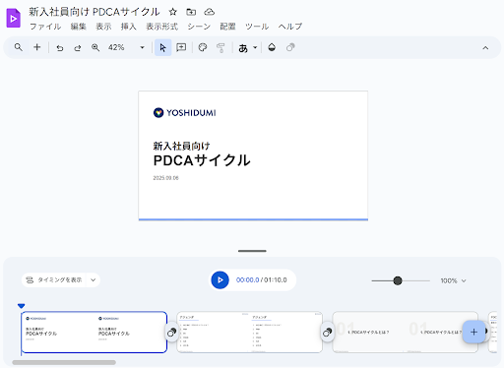
Task: Open the シーン menu
Action: [x=199, y=27]
